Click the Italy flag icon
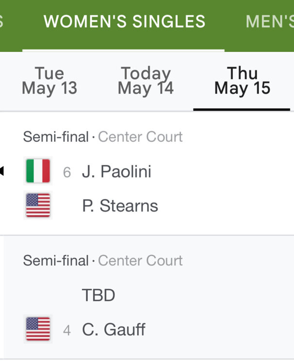 click(38, 171)
